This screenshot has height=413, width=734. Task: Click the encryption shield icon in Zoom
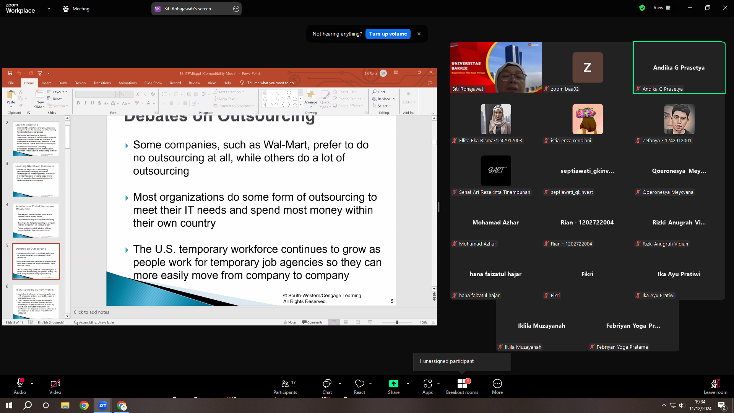642,8
